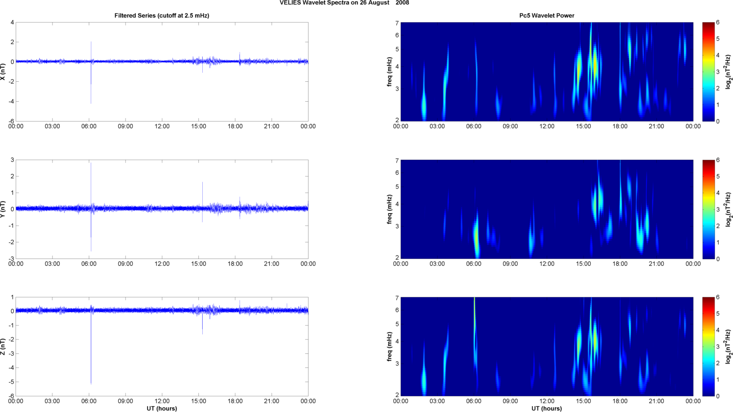733x412 pixels.
Task: Click the X series spike reaching about -4 nT
Action: tap(91, 83)
